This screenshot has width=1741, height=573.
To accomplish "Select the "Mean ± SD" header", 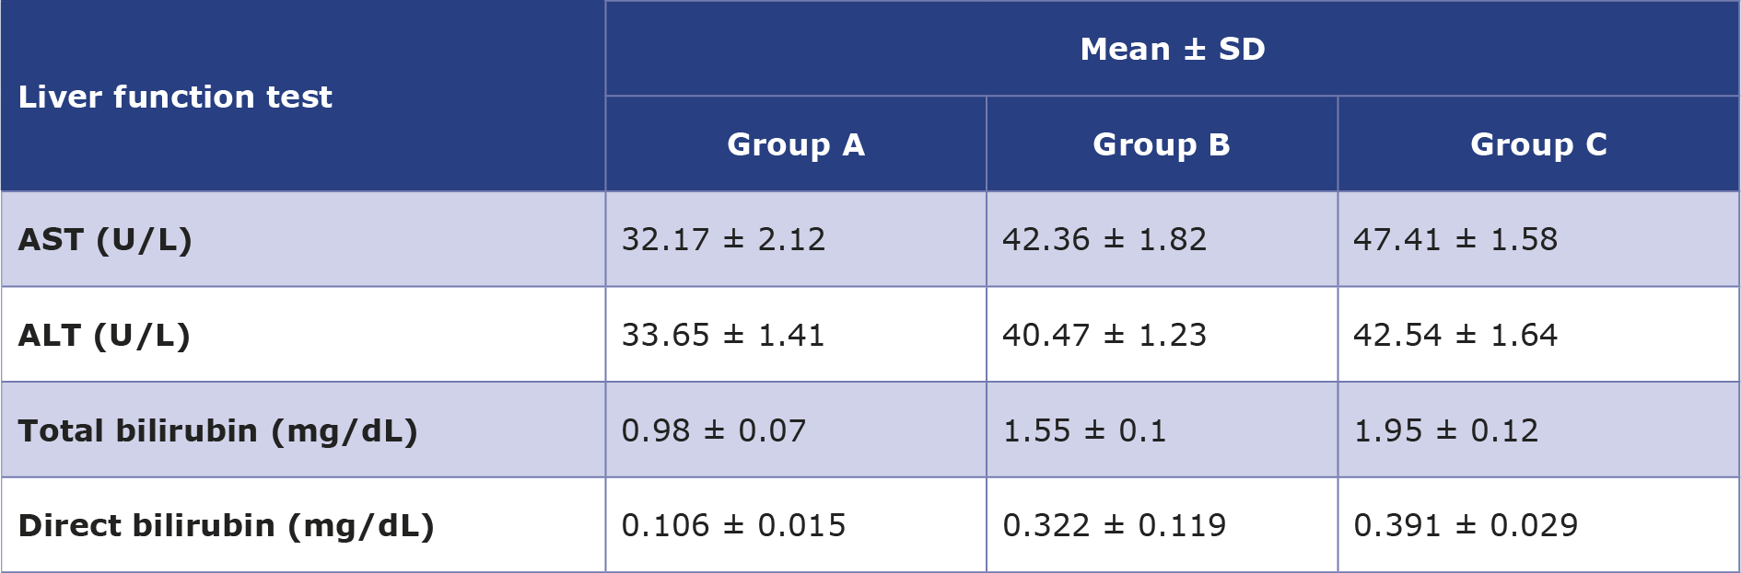I will (x=1172, y=49).
